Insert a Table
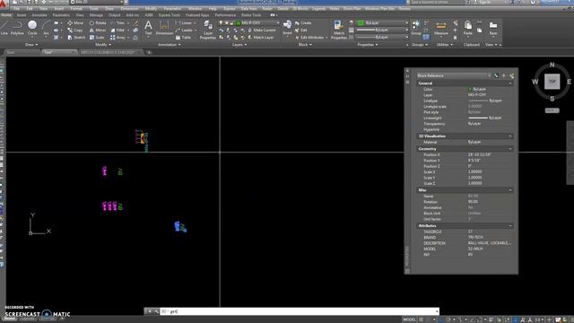574x323 pixels. (x=183, y=38)
